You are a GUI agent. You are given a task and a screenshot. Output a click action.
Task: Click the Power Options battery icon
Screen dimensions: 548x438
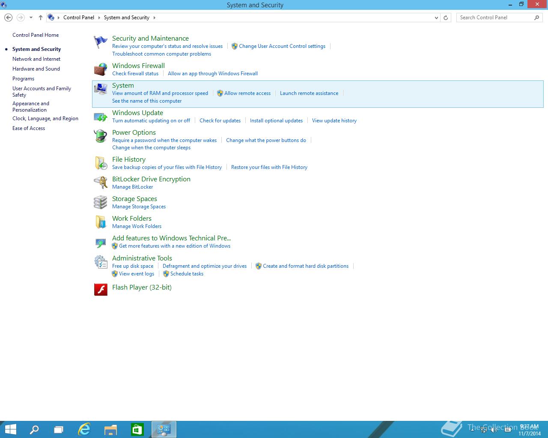pyautogui.click(x=101, y=136)
